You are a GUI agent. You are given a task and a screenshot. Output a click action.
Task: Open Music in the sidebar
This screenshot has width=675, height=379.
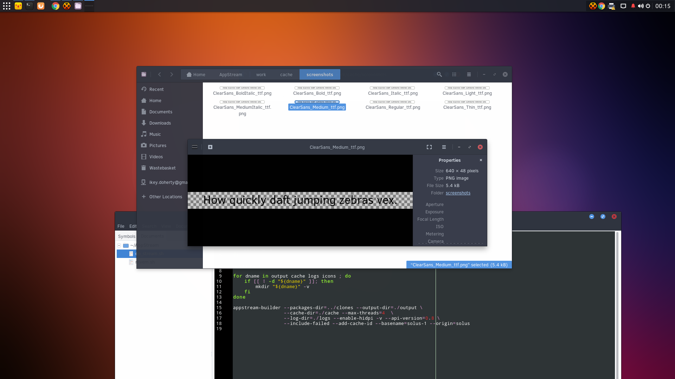pos(169,134)
